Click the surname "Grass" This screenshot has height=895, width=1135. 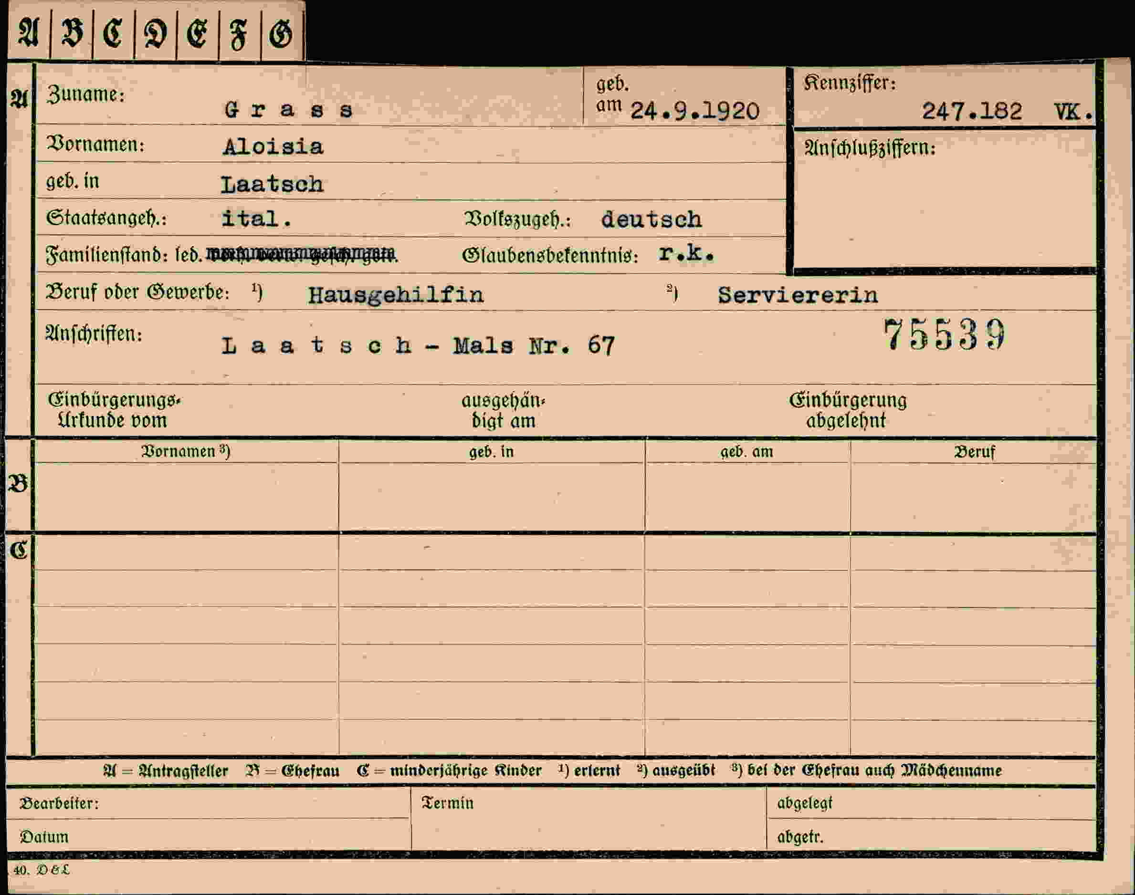coord(289,110)
